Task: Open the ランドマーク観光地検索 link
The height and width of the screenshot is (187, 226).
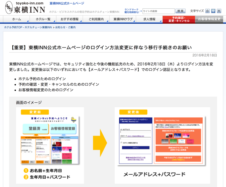Action: [x=132, y=11]
